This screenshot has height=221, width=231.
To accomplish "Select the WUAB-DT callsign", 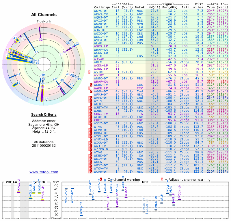I will pyautogui.click(x=101, y=24).
